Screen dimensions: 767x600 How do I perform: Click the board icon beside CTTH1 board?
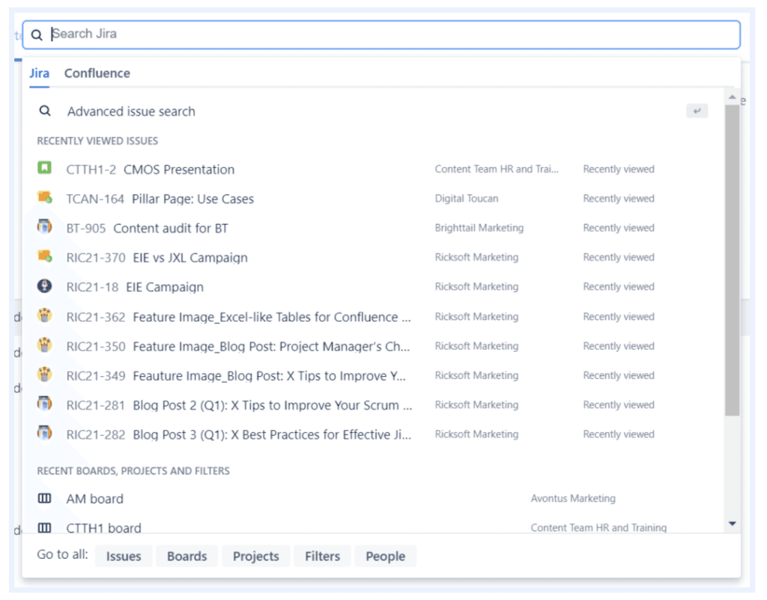[x=44, y=527]
